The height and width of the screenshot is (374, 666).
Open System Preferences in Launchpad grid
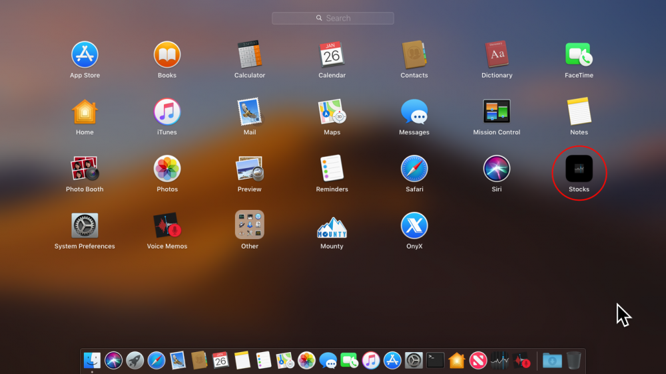point(85,225)
